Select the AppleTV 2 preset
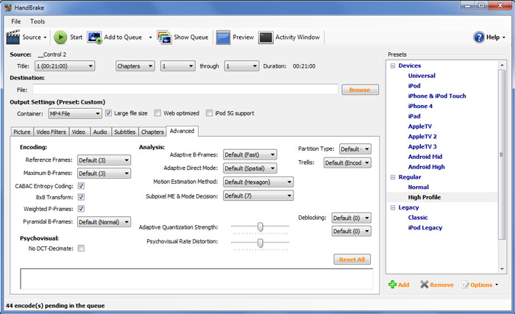 (422, 136)
